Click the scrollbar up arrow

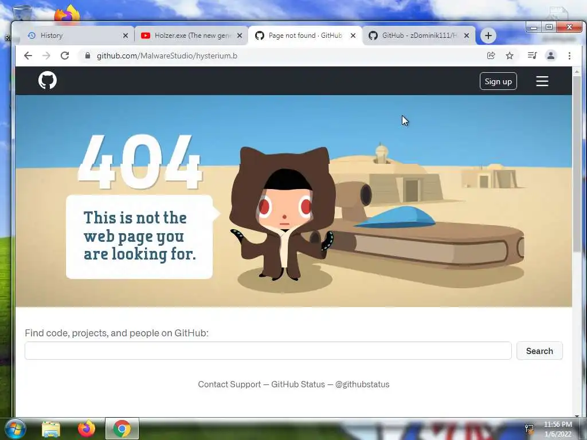pos(577,71)
